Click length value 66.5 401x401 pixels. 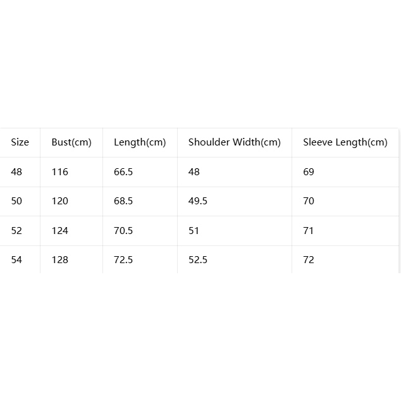pos(123,172)
